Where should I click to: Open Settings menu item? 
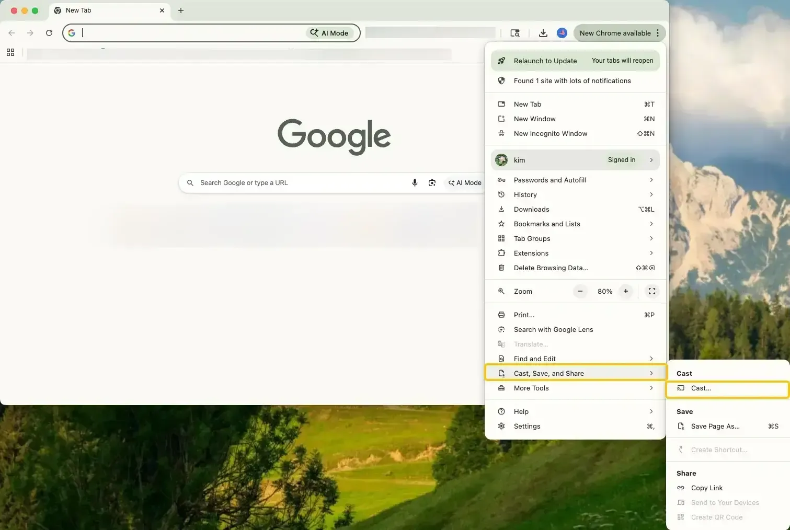coord(575,426)
